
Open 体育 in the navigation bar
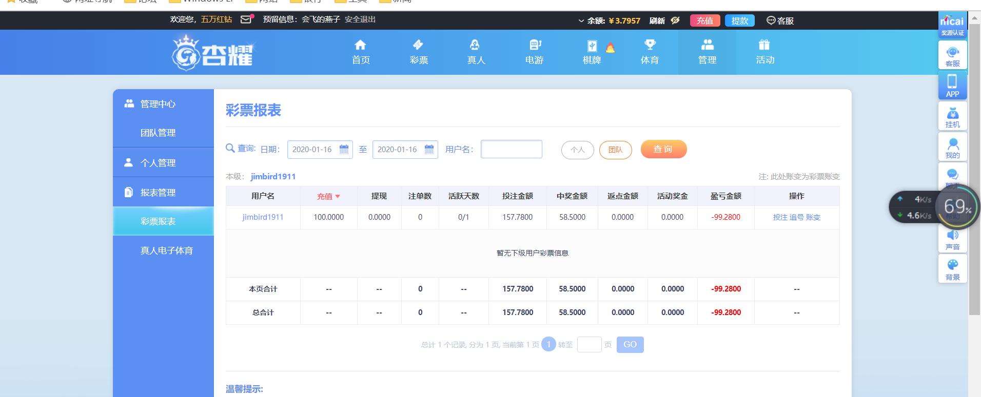point(650,52)
